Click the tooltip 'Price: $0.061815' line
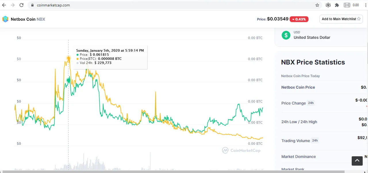Viewport: 368px width, 173px height. 93,55
